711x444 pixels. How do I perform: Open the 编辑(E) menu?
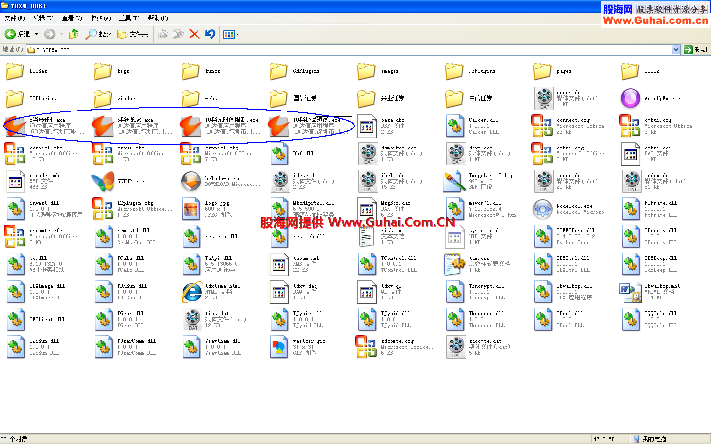point(43,18)
